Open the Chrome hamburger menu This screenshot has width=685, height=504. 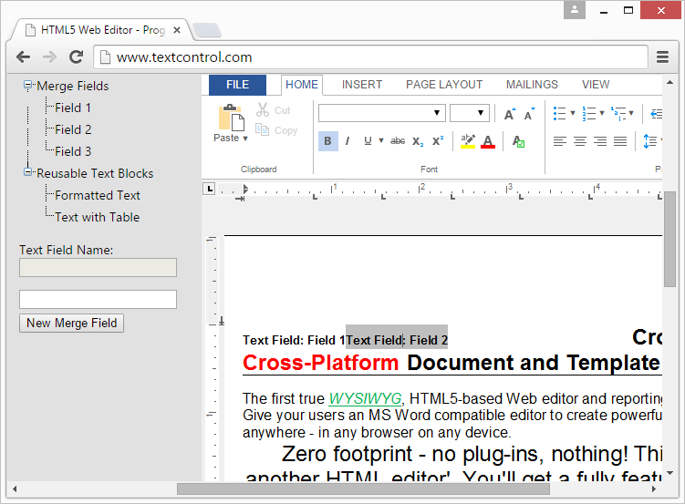point(663,57)
